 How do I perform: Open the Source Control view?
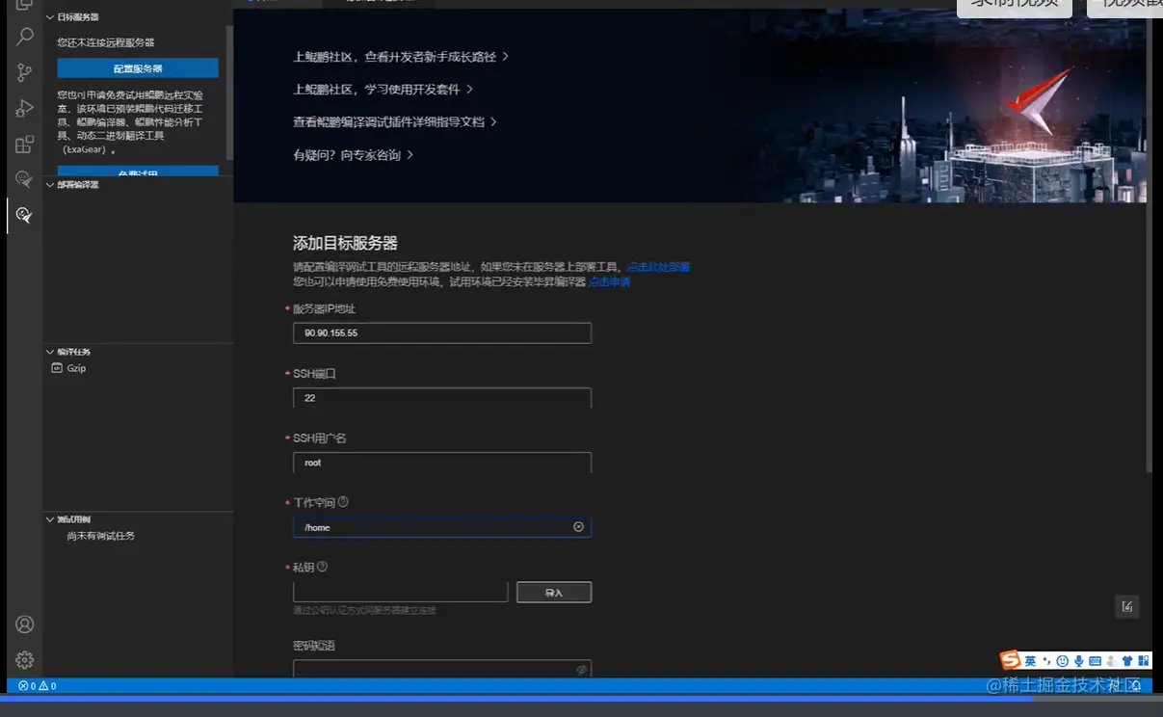[x=25, y=73]
